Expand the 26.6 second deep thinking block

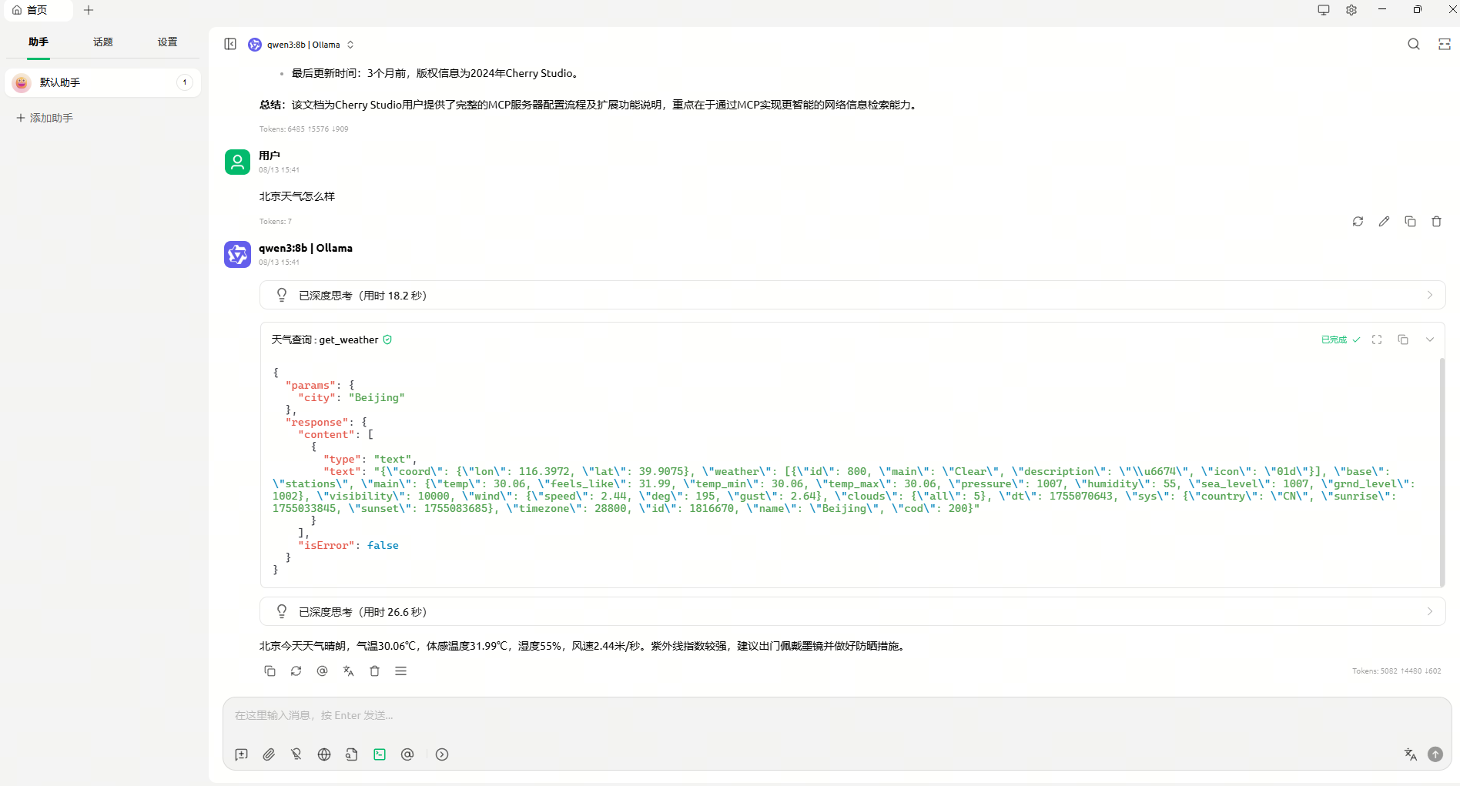point(852,611)
